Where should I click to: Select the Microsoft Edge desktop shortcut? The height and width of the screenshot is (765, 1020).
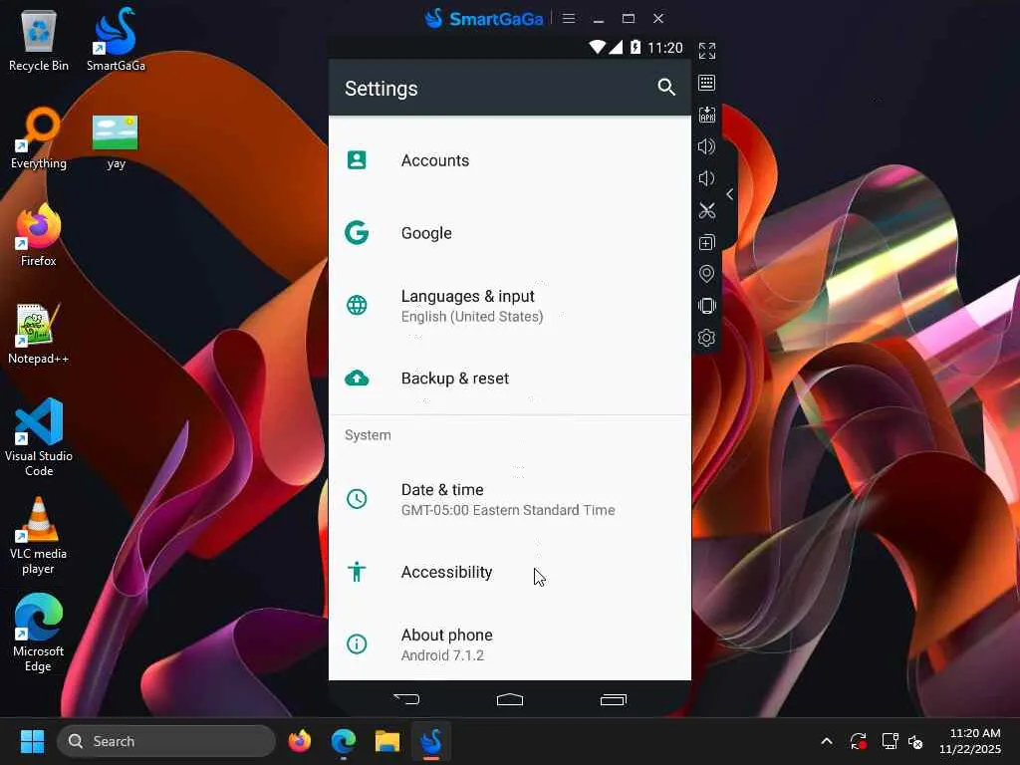tap(39, 633)
